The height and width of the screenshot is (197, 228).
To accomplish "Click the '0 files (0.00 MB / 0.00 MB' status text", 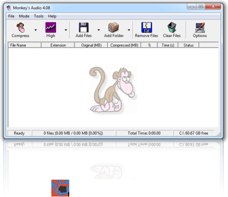I will 73,133.
